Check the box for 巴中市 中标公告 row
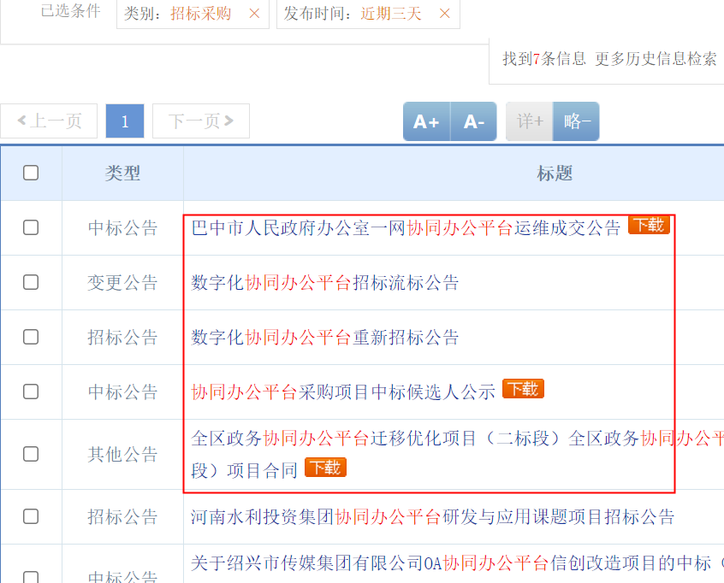 [31, 227]
